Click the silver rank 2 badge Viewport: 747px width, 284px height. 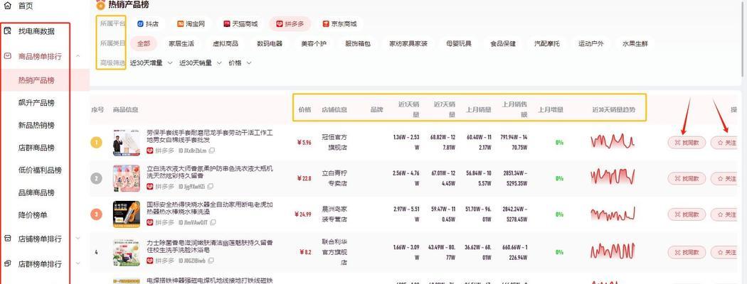click(x=96, y=178)
